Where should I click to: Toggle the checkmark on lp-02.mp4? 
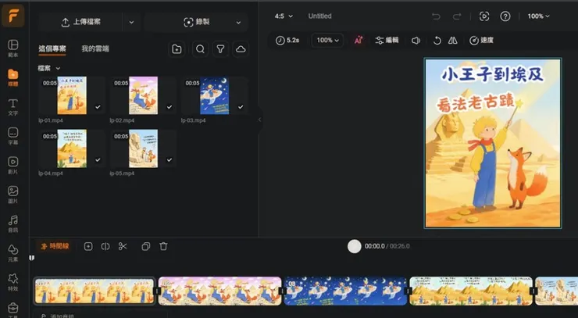point(169,107)
